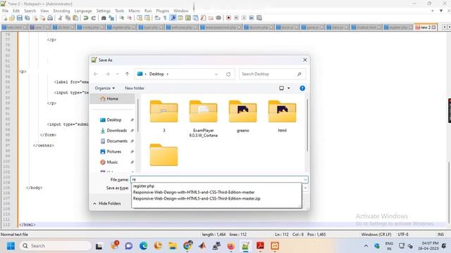Screen dimensions: 451x253
Task: Click the refresh icon beside the address bar
Action: [228, 74]
